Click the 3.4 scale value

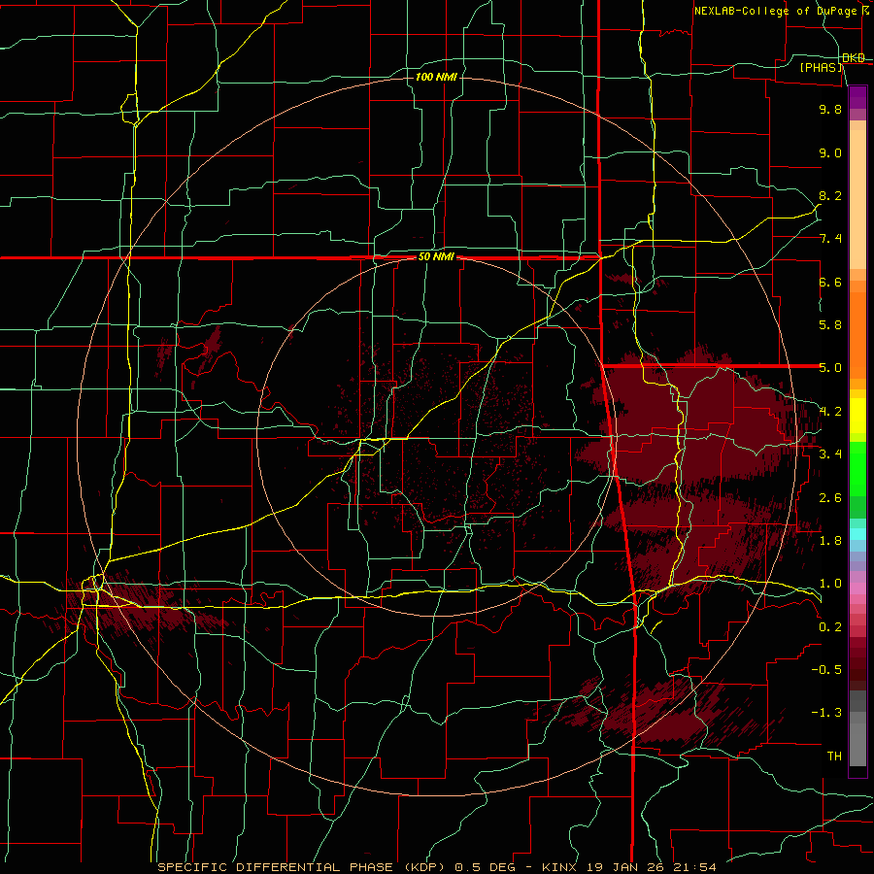830,454
